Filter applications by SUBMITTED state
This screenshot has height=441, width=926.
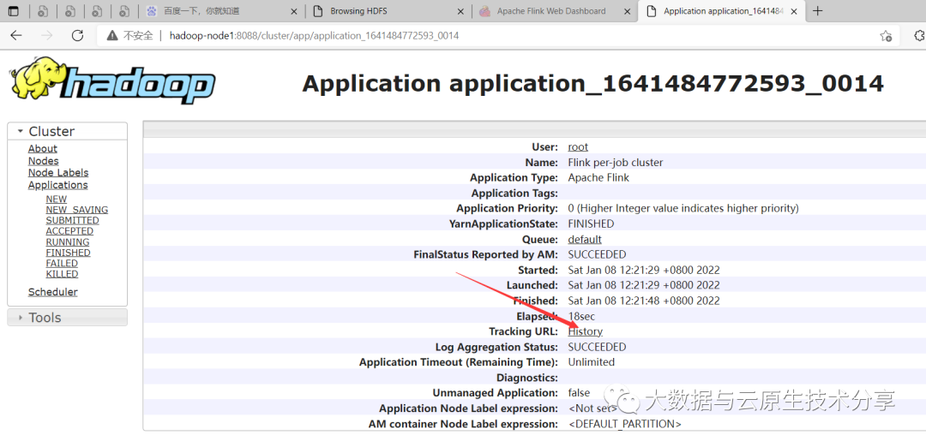click(73, 221)
